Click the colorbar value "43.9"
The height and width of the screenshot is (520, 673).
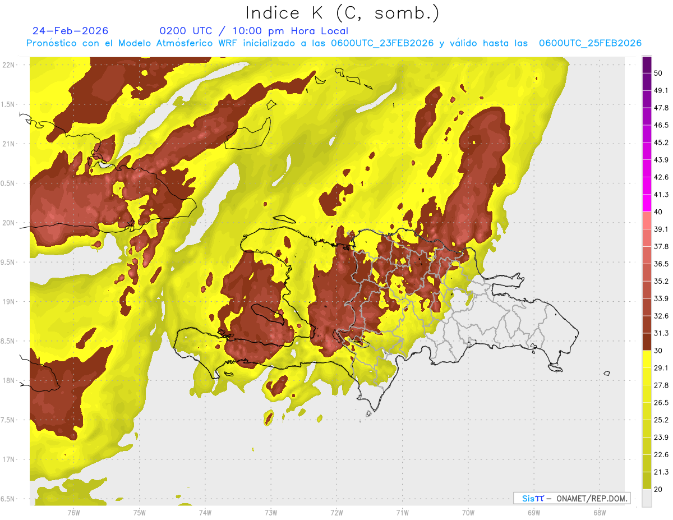tap(661, 160)
